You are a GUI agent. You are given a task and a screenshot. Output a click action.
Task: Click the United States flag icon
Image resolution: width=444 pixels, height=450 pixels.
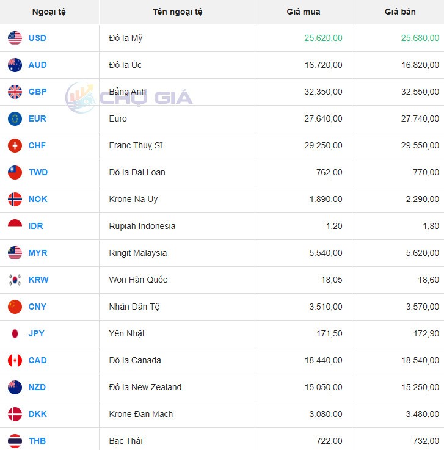[x=15, y=38]
